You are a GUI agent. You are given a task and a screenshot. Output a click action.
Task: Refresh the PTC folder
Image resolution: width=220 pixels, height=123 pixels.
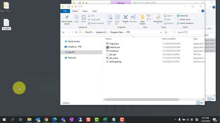(x=166, y=32)
